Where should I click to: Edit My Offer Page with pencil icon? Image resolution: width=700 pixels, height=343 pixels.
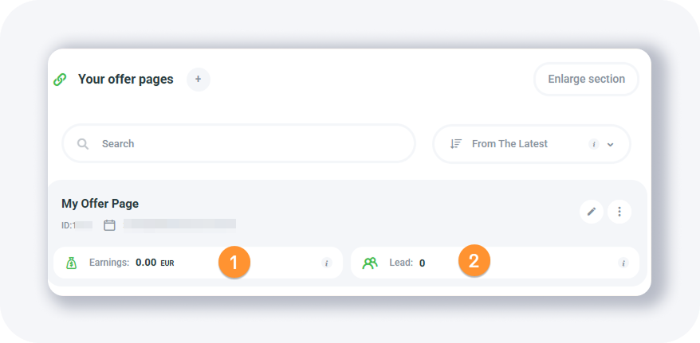(591, 212)
